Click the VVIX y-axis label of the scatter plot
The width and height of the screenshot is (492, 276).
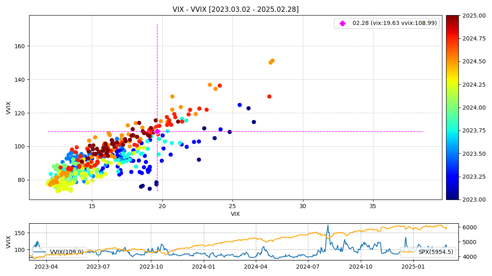[x=9, y=108]
